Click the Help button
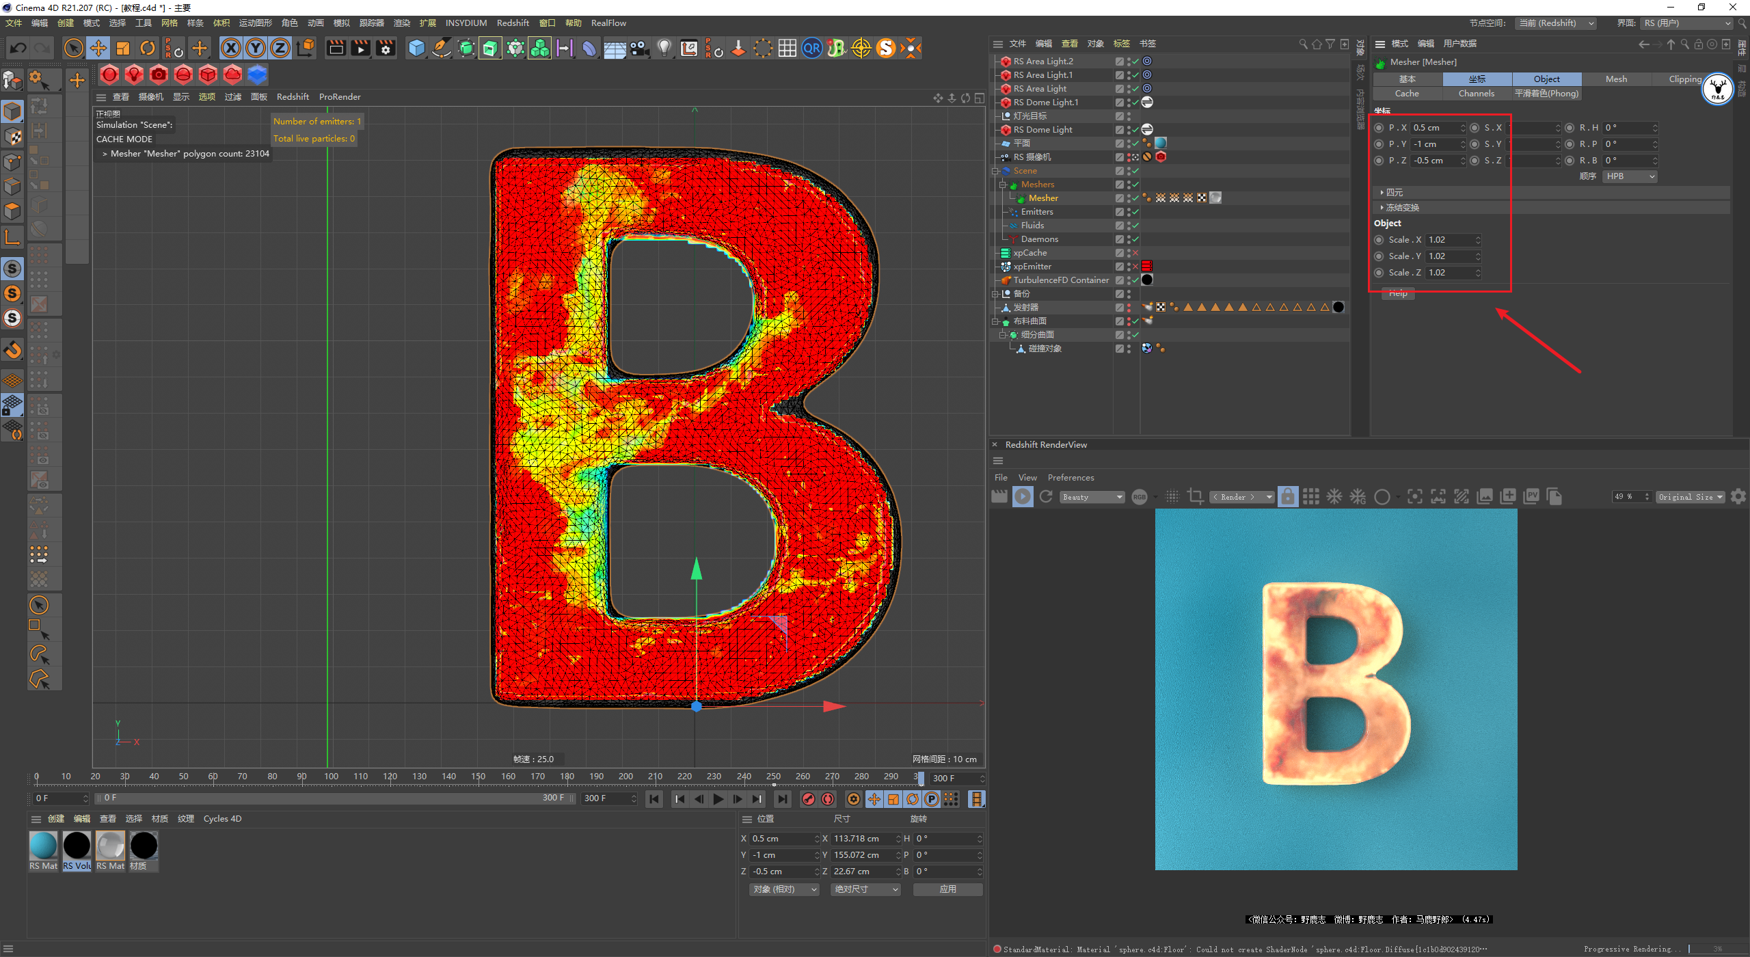Screen dimensions: 1750x957 pyautogui.click(x=1398, y=293)
